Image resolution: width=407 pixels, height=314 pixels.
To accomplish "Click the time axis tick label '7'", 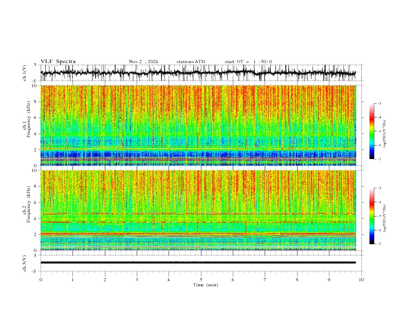I will (265, 280).
